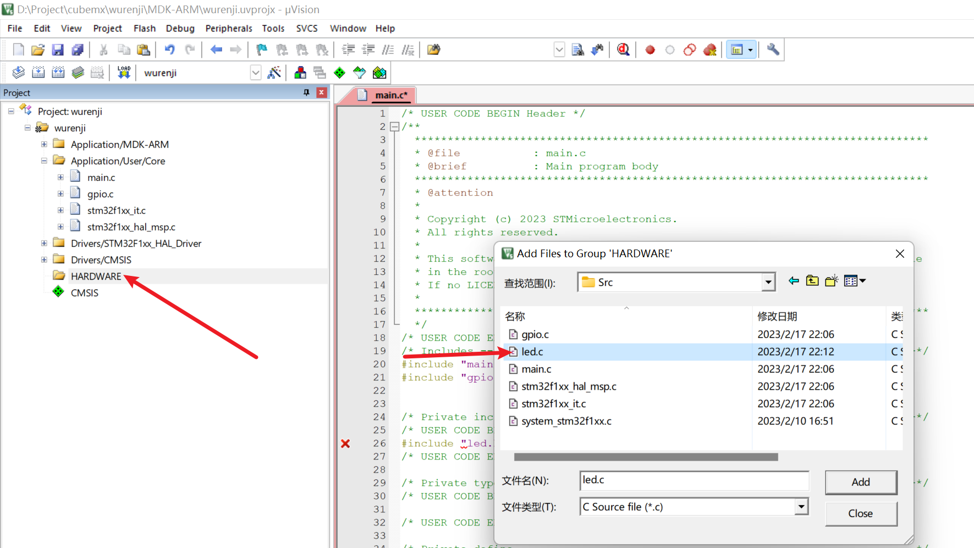
Task: Click the Add button in dialog
Action: (861, 482)
